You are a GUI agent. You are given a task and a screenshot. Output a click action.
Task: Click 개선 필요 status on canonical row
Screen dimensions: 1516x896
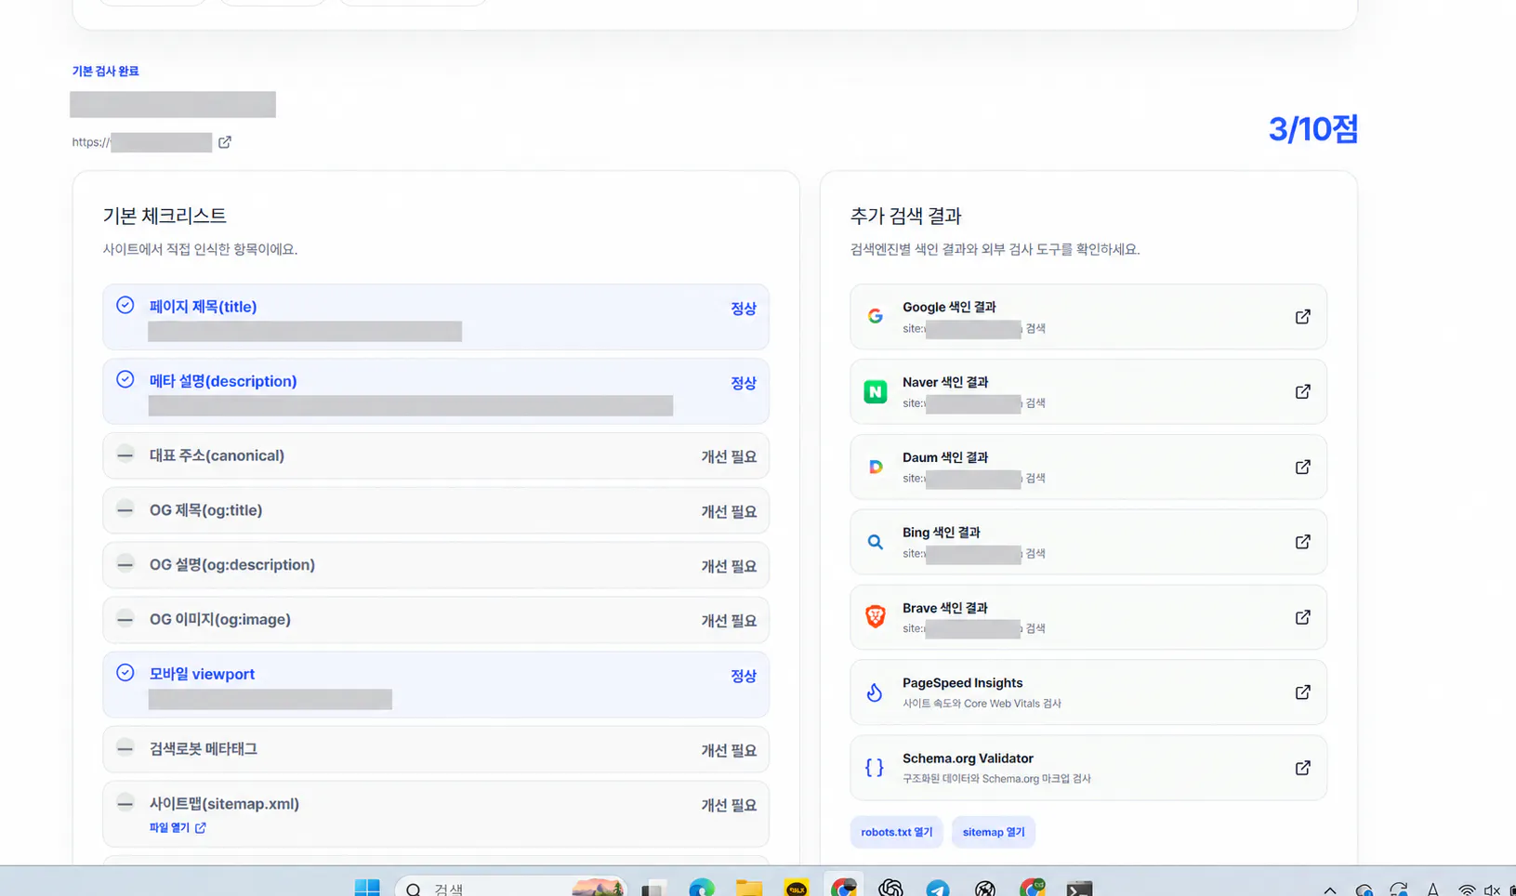729,457
